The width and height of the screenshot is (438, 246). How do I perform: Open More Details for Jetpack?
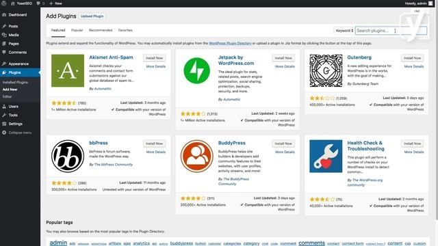pos(285,66)
